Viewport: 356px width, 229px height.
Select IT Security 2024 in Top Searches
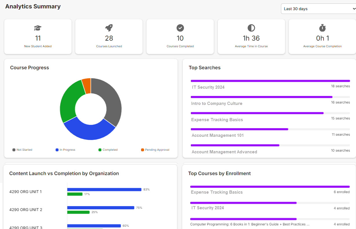coord(208,87)
